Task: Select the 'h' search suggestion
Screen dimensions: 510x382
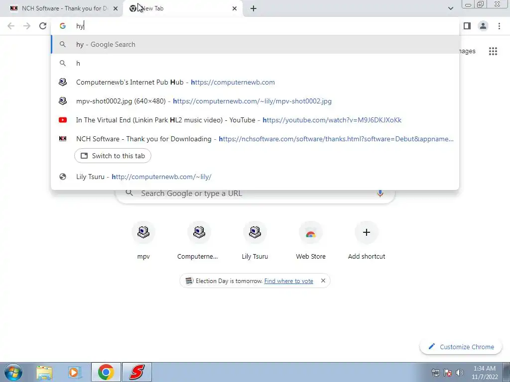Action: click(255, 63)
